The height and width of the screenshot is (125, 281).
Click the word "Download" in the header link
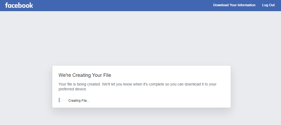(221, 5)
